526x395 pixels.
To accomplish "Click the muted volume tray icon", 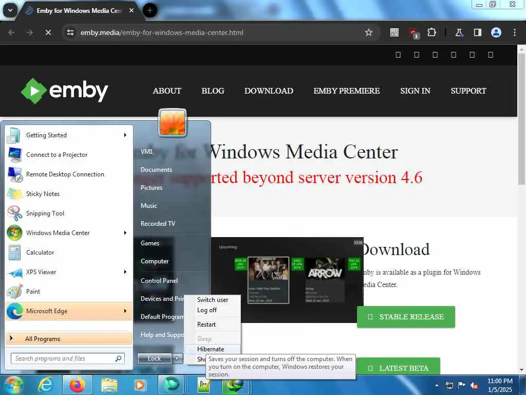I will pyautogui.click(x=474, y=385).
